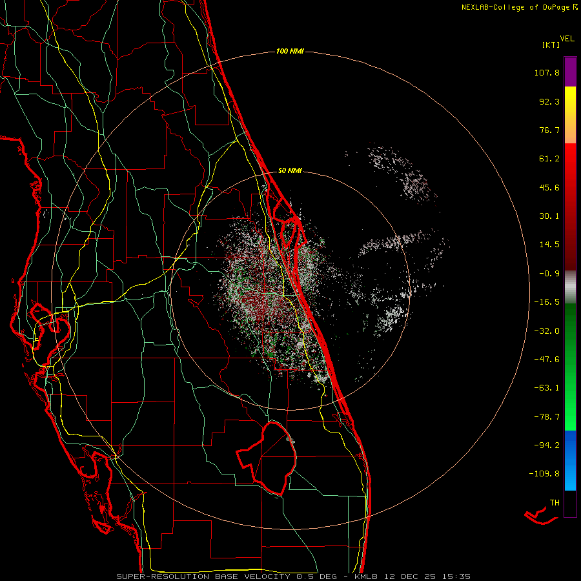Viewport: 581px width, 581px height.
Task: Click the blue segment of velocity color bar
Action: pos(570,460)
